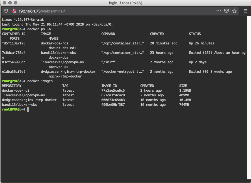Image resolution: width=251 pixels, height=183 pixels.
Task: Save the current page to Pocket
Action: tap(227, 11)
